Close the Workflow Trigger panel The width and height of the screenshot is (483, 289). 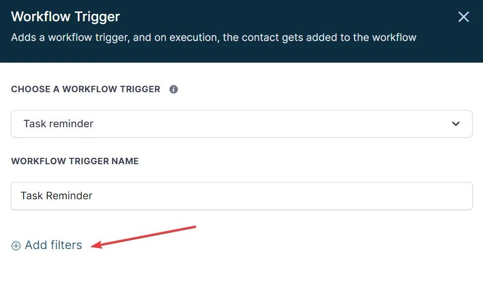click(x=463, y=17)
